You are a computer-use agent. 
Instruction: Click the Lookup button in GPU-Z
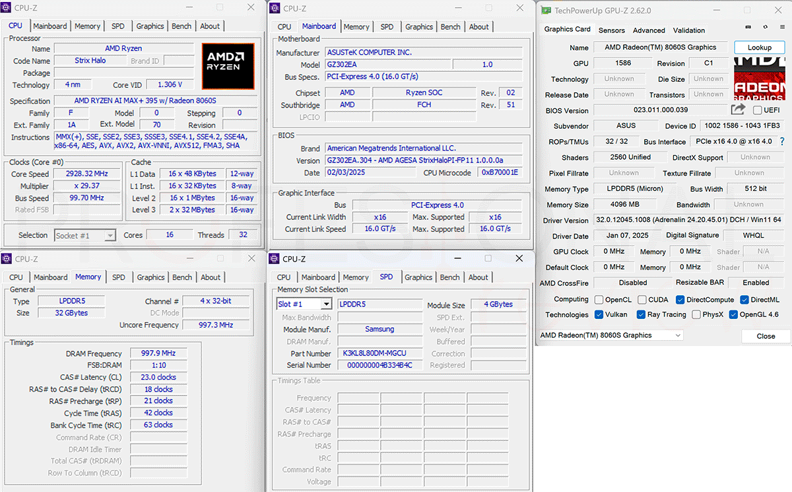(x=759, y=48)
